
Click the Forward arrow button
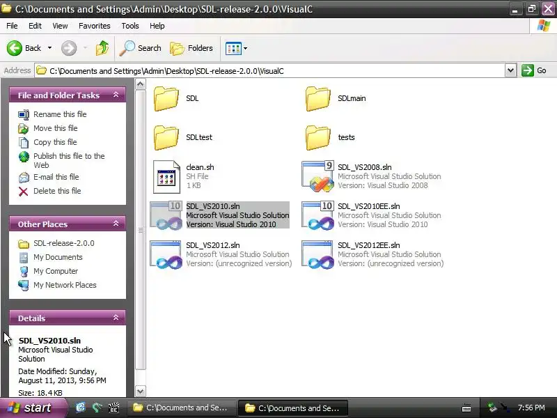click(x=68, y=48)
